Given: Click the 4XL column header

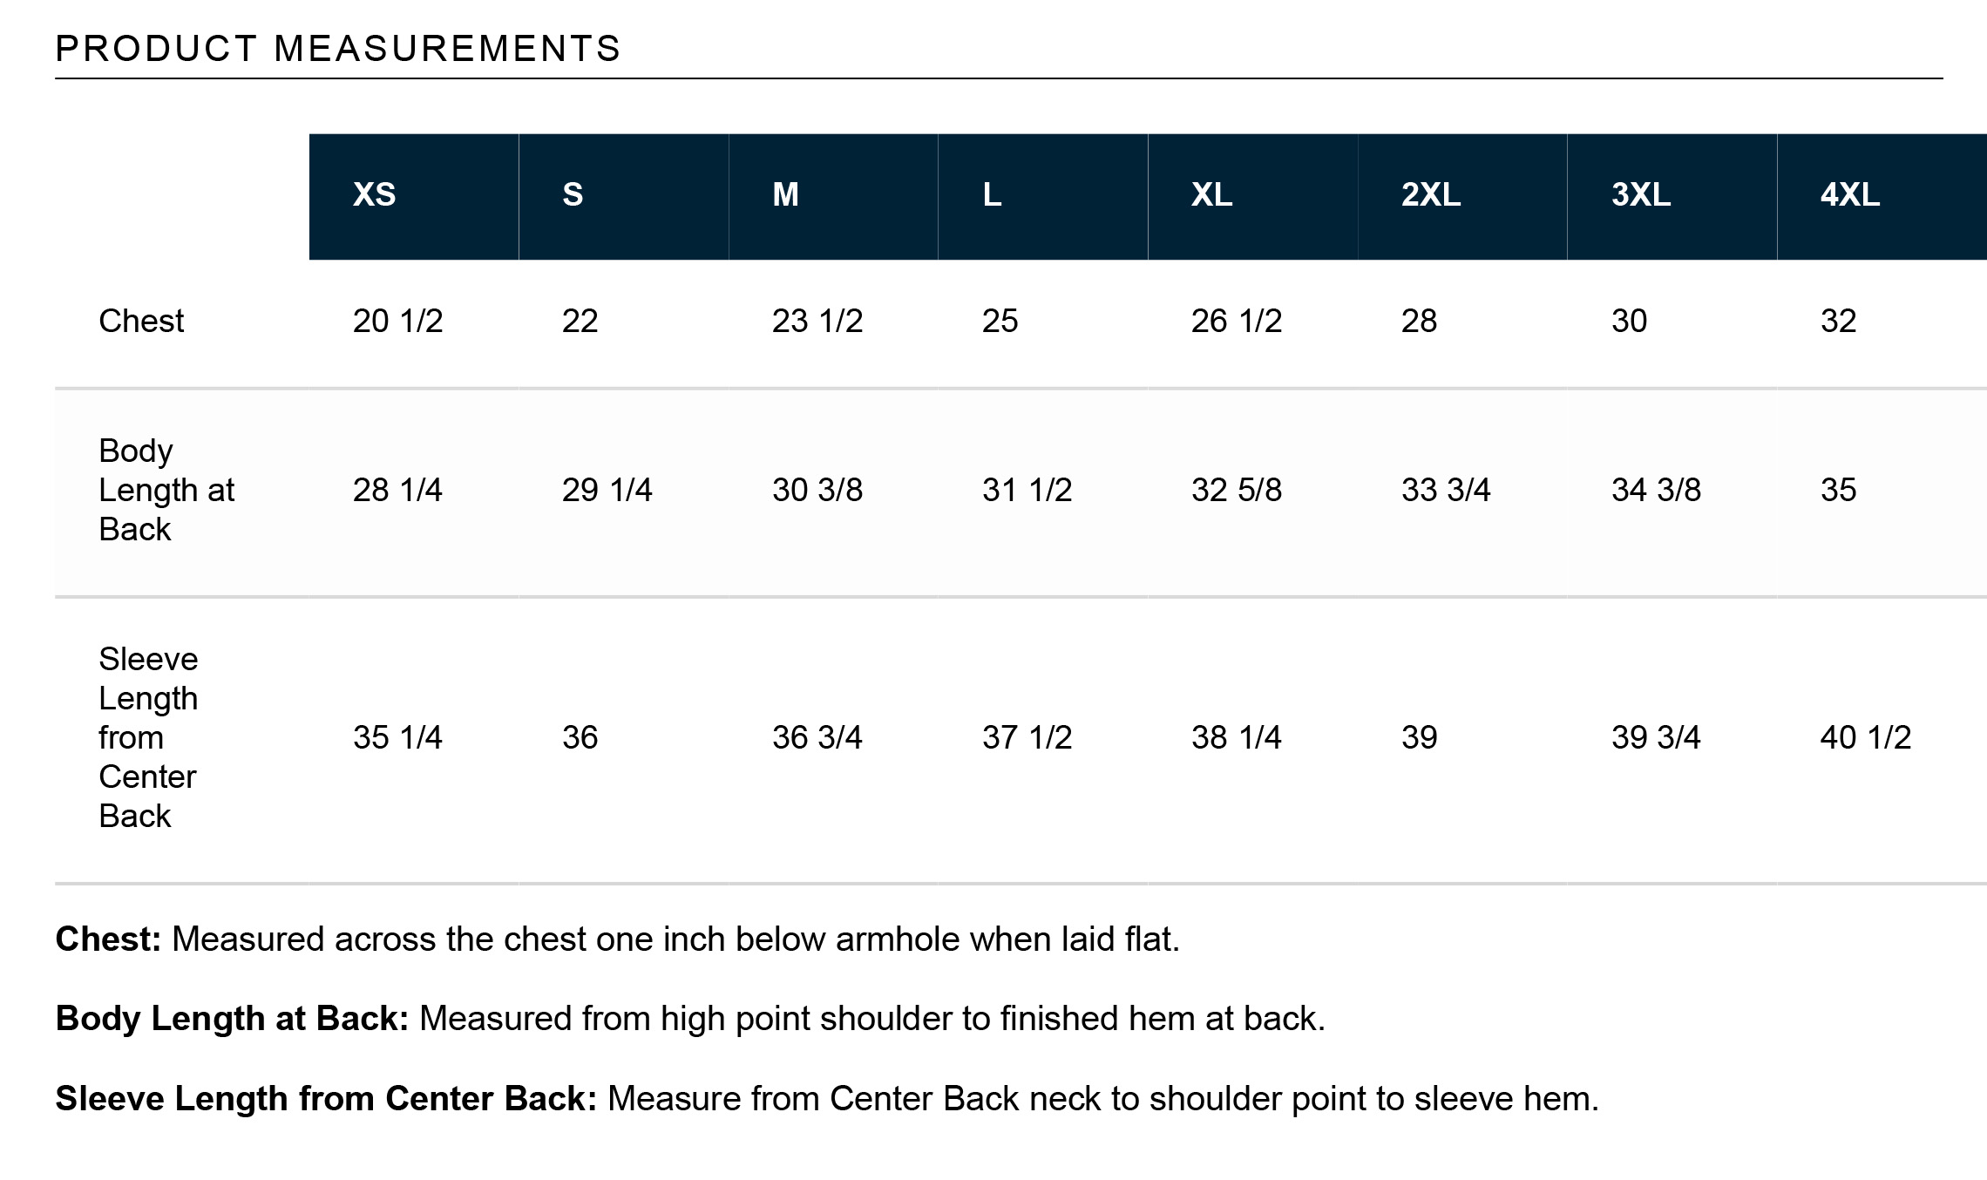Looking at the screenshot, I should pyautogui.click(x=1849, y=194).
